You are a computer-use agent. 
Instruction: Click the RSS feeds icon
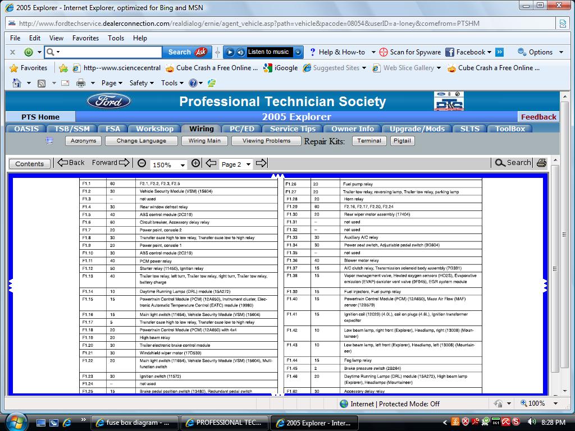tap(42, 83)
